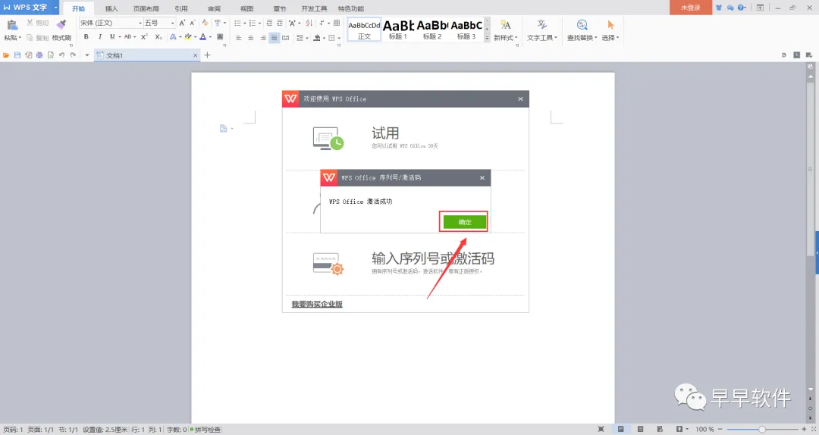This screenshot has width=819, height=435.
Task: Enable justified paragraph alignment
Action: click(x=275, y=38)
